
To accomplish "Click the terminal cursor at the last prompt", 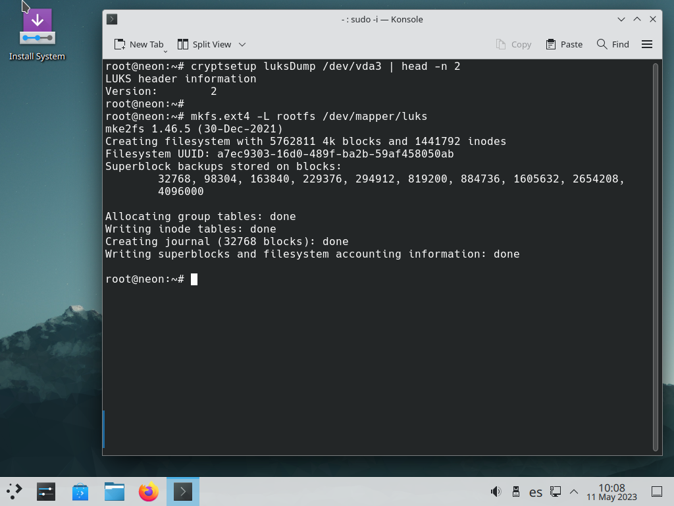I will coord(194,279).
